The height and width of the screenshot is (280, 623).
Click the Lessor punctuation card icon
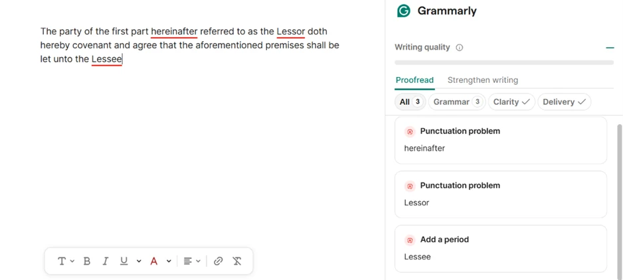[410, 186]
